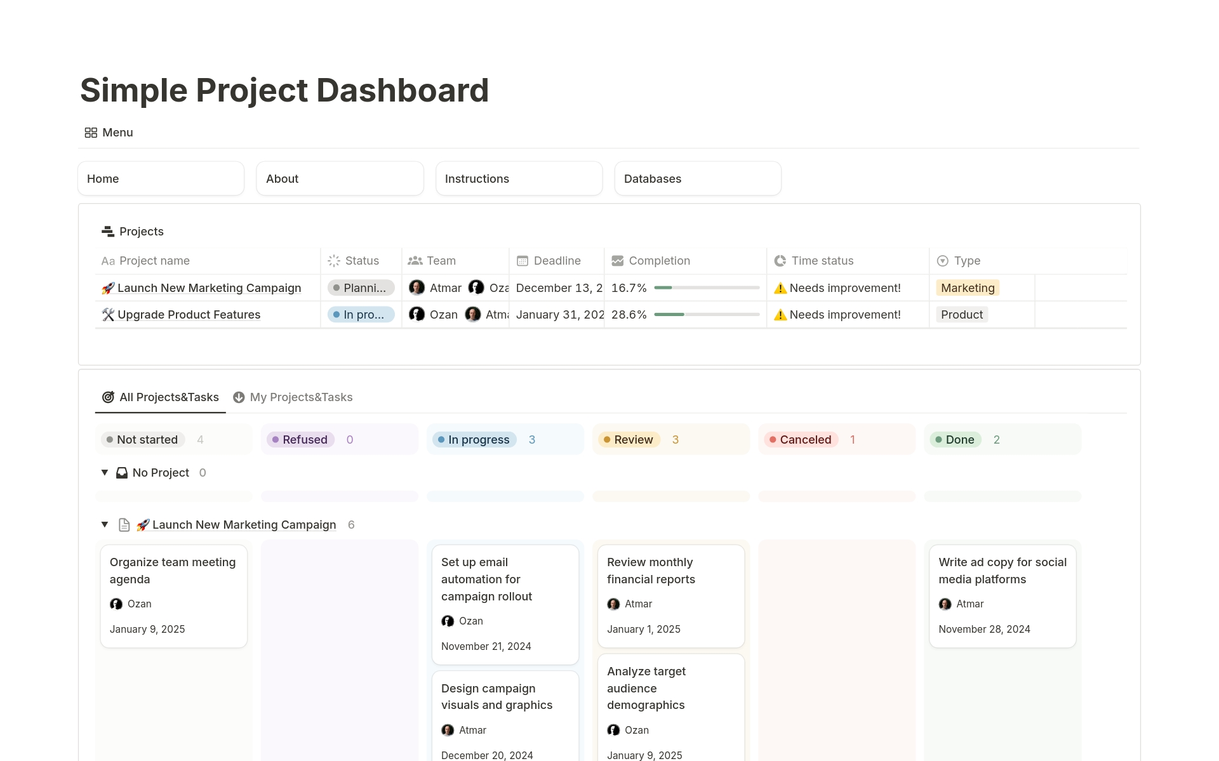
Task: Collapse the No Project group
Action: coord(105,473)
